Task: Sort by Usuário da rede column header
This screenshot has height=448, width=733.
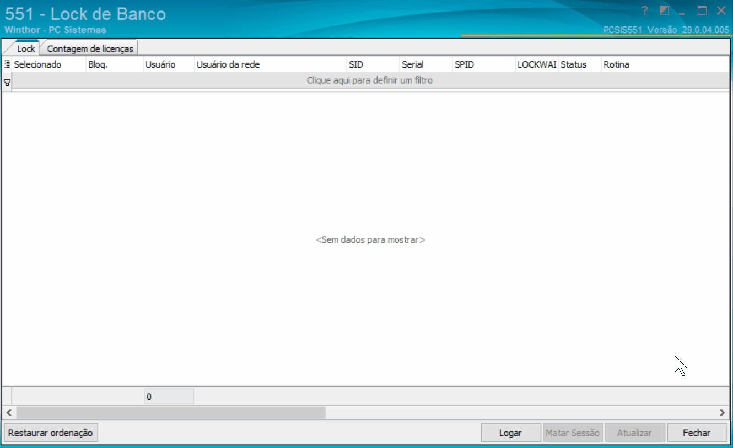Action: (x=271, y=64)
